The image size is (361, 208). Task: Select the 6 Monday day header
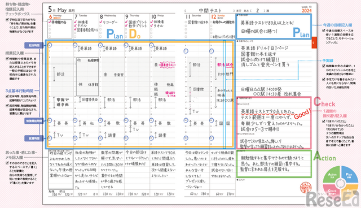coord(55,16)
